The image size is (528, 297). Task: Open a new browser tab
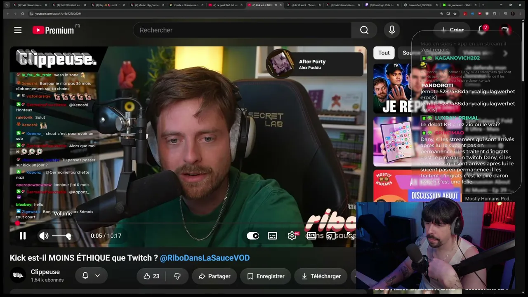pyautogui.click(x=483, y=5)
